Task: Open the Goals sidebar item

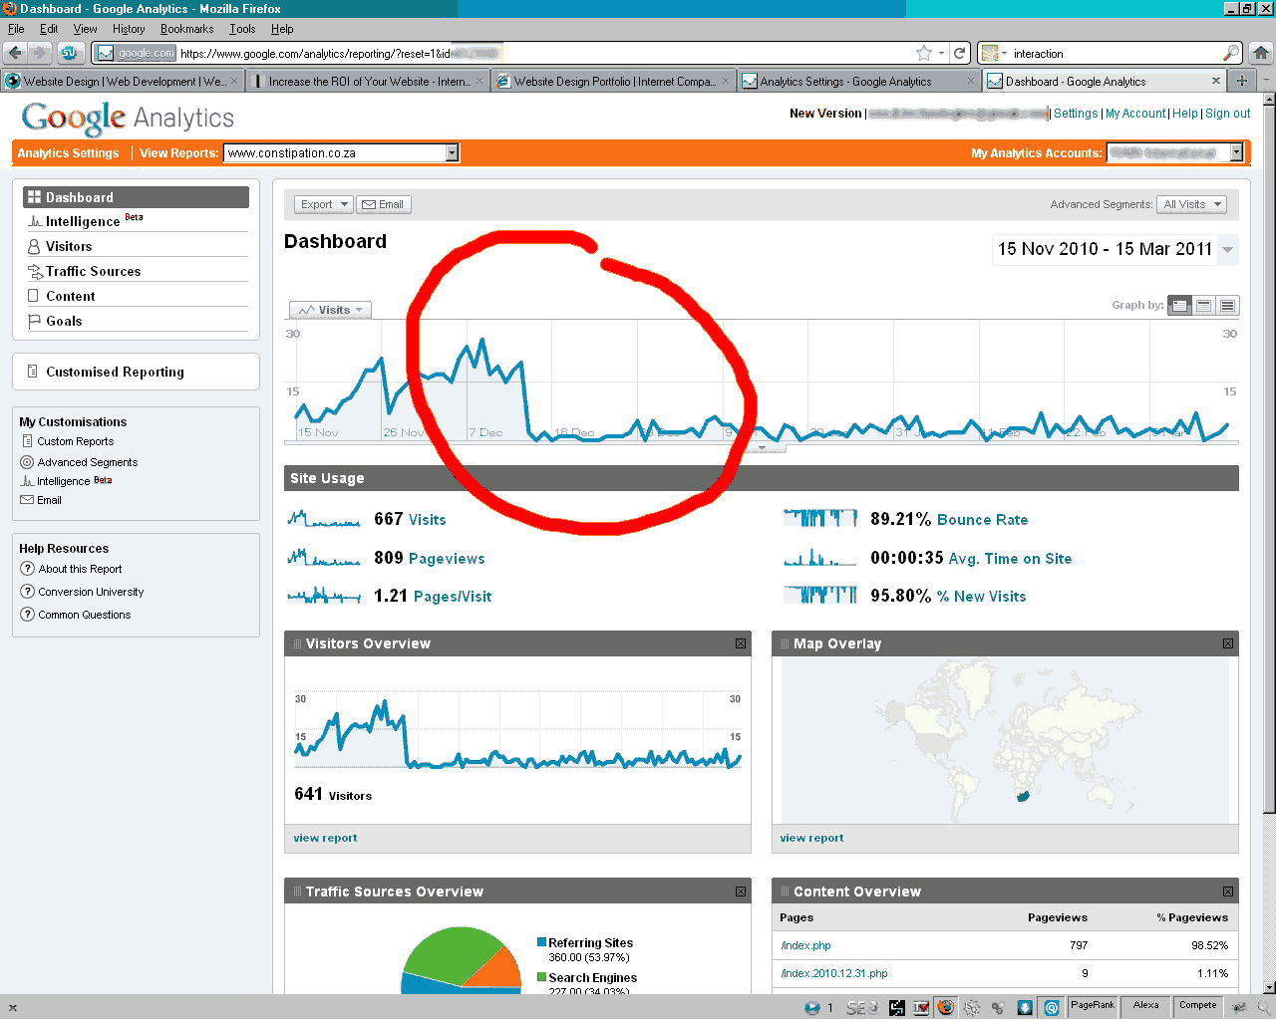Action: pyautogui.click(x=64, y=321)
